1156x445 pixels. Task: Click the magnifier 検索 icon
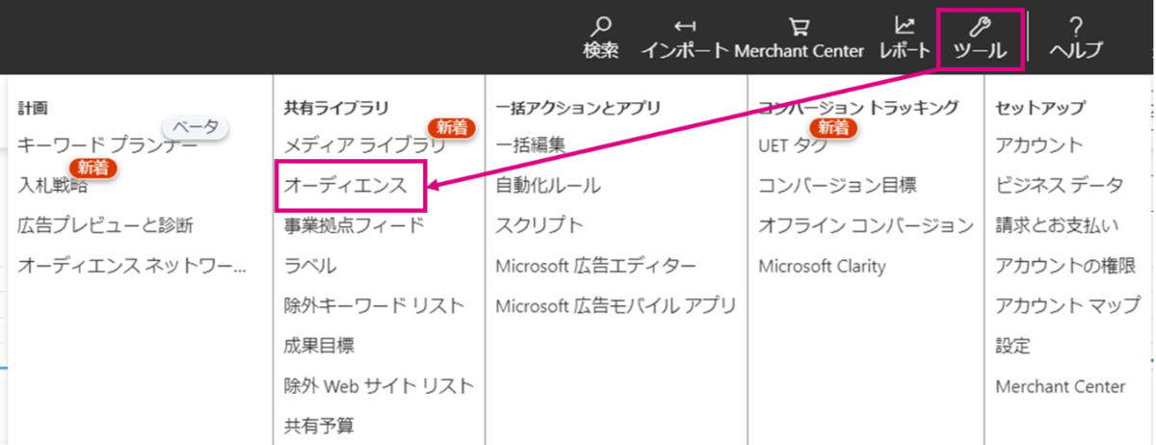click(600, 26)
